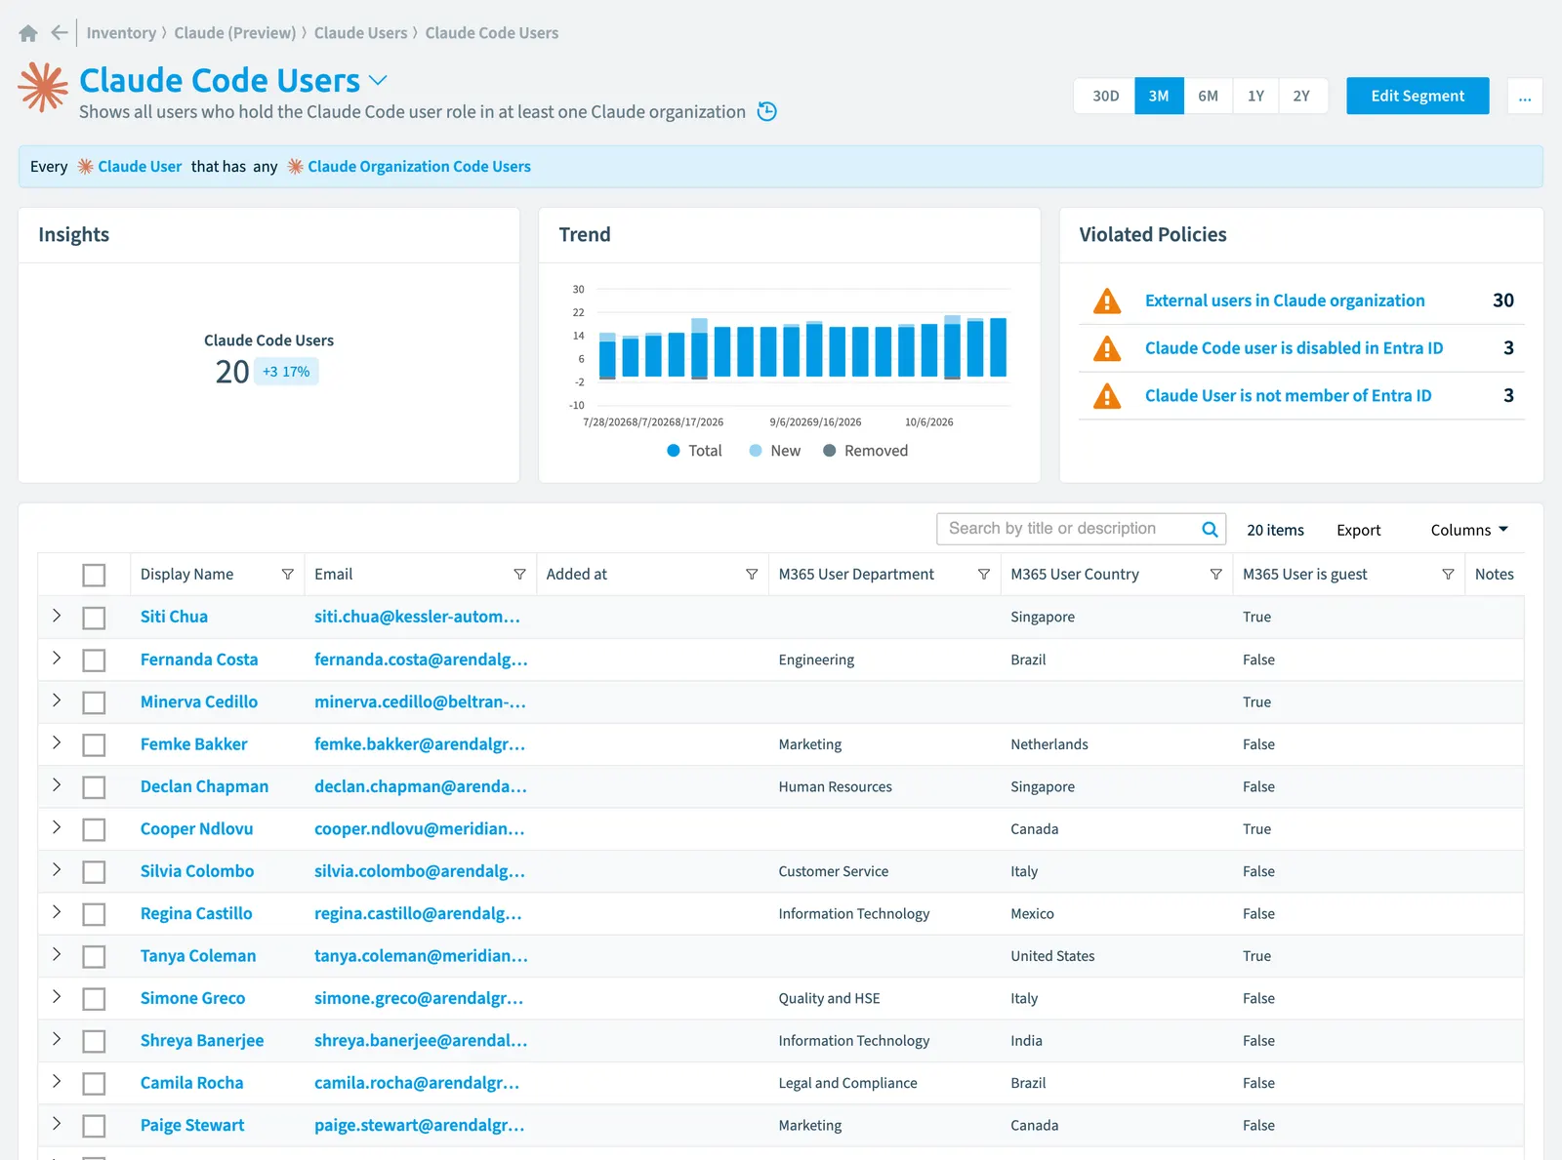1562x1160 pixels.
Task: Switch to the 30D time range
Action: (x=1105, y=96)
